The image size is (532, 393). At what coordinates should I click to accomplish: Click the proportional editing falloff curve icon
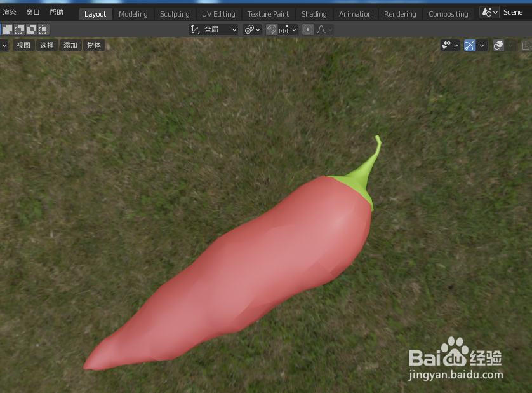coord(321,29)
